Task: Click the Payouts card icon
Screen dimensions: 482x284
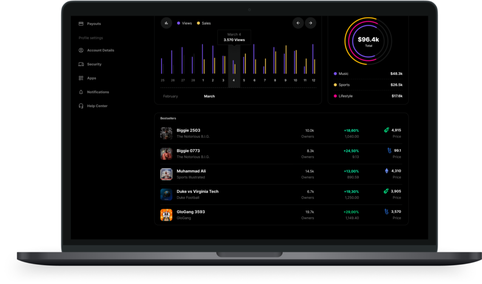Action: 81,24
